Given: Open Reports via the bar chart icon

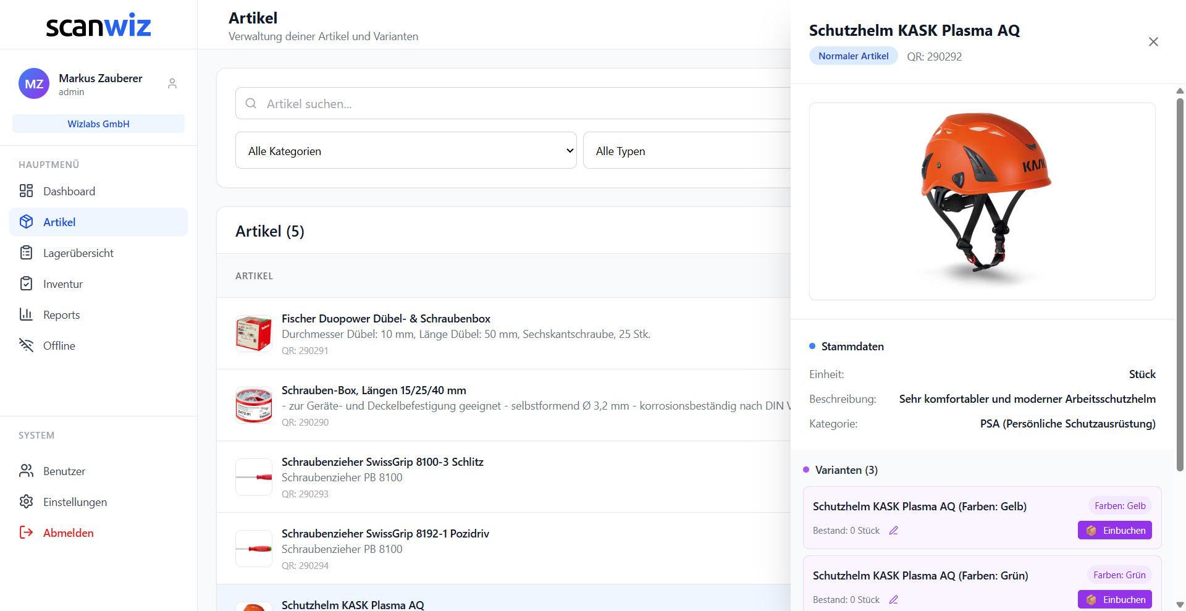Looking at the screenshot, I should 26,314.
